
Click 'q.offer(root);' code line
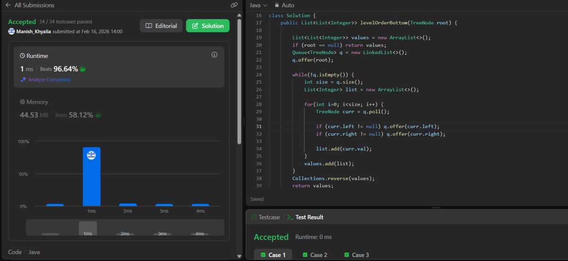[x=312, y=60]
